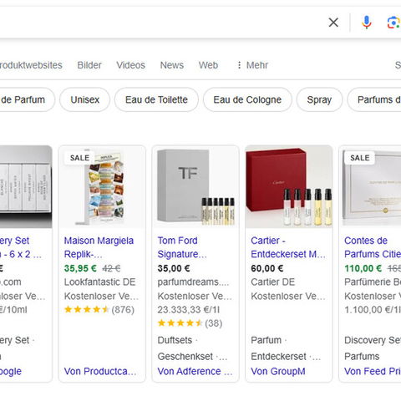Viewport: 401px width, 401px height.
Task: Open the Maison Margiela Replica product link
Action: pyautogui.click(x=99, y=247)
